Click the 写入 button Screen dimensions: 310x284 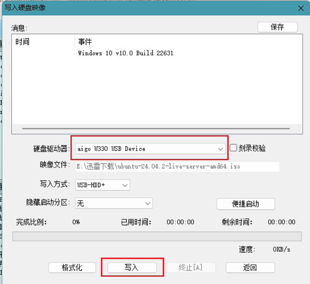point(132,268)
